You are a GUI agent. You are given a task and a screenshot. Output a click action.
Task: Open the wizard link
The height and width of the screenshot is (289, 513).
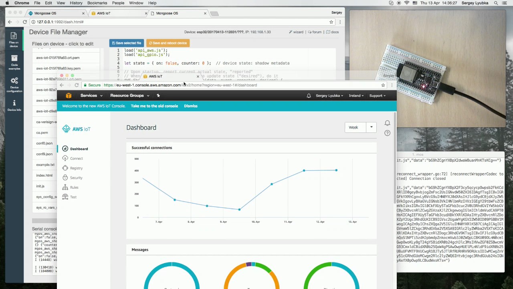tap(296, 32)
